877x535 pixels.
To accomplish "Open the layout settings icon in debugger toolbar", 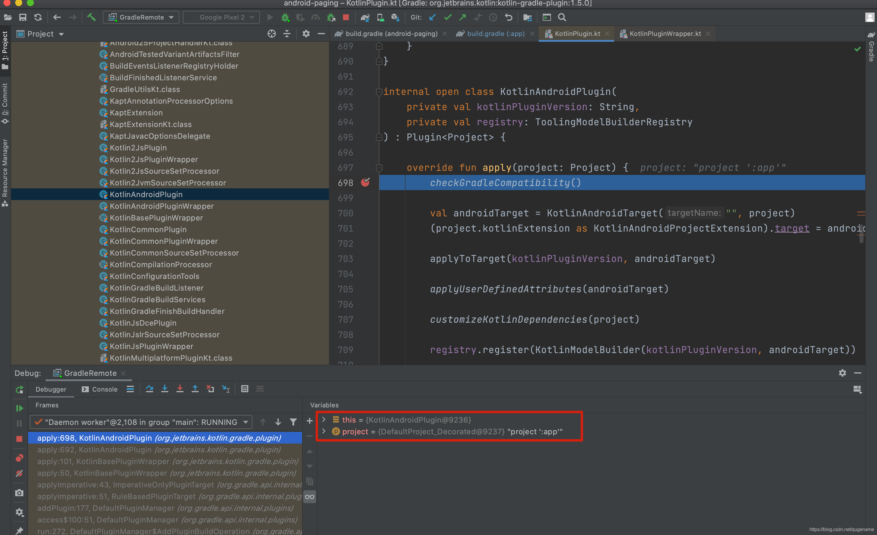I will pyautogui.click(x=857, y=389).
